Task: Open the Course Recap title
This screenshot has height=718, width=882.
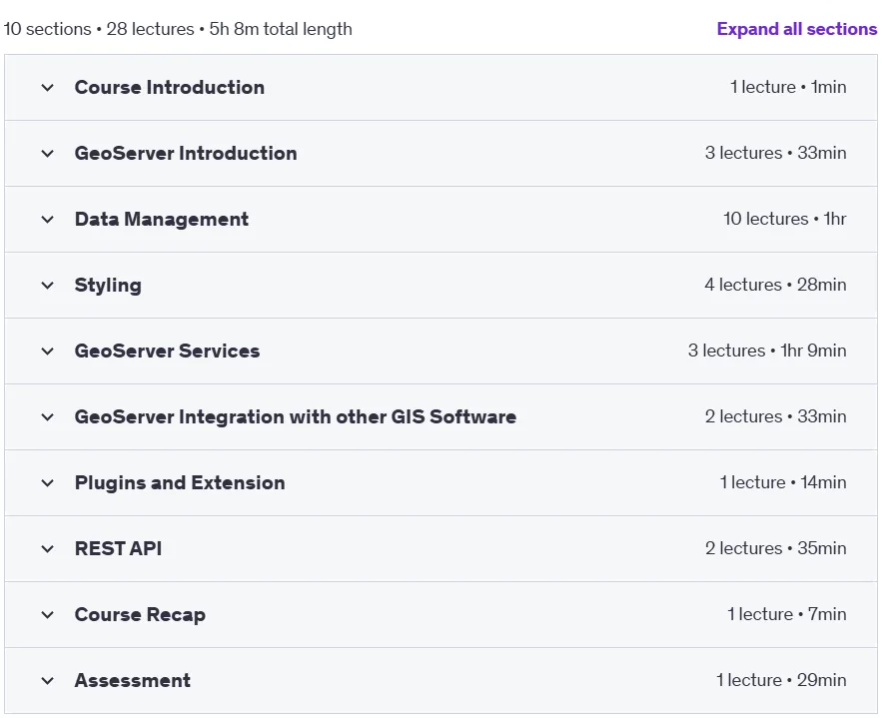Action: pyautogui.click(x=140, y=614)
